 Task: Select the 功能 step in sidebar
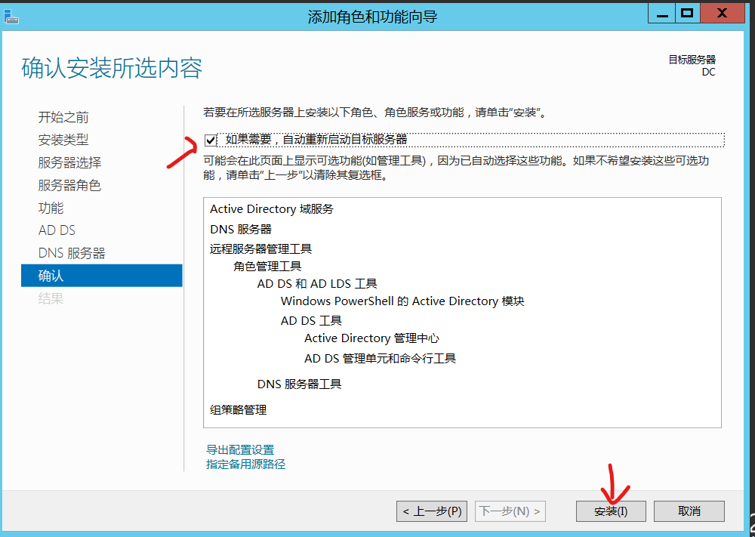click(x=51, y=208)
